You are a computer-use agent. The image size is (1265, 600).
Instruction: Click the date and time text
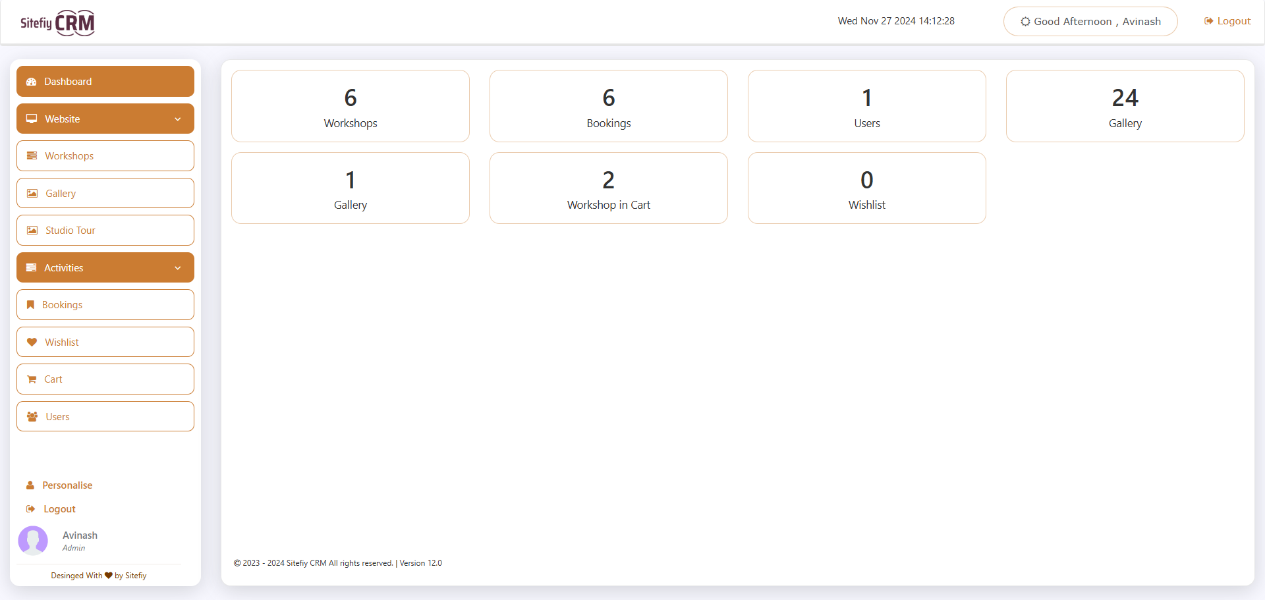point(896,21)
